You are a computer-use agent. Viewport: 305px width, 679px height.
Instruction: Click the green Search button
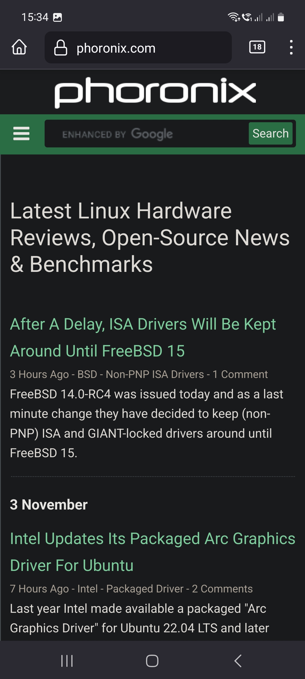click(271, 133)
